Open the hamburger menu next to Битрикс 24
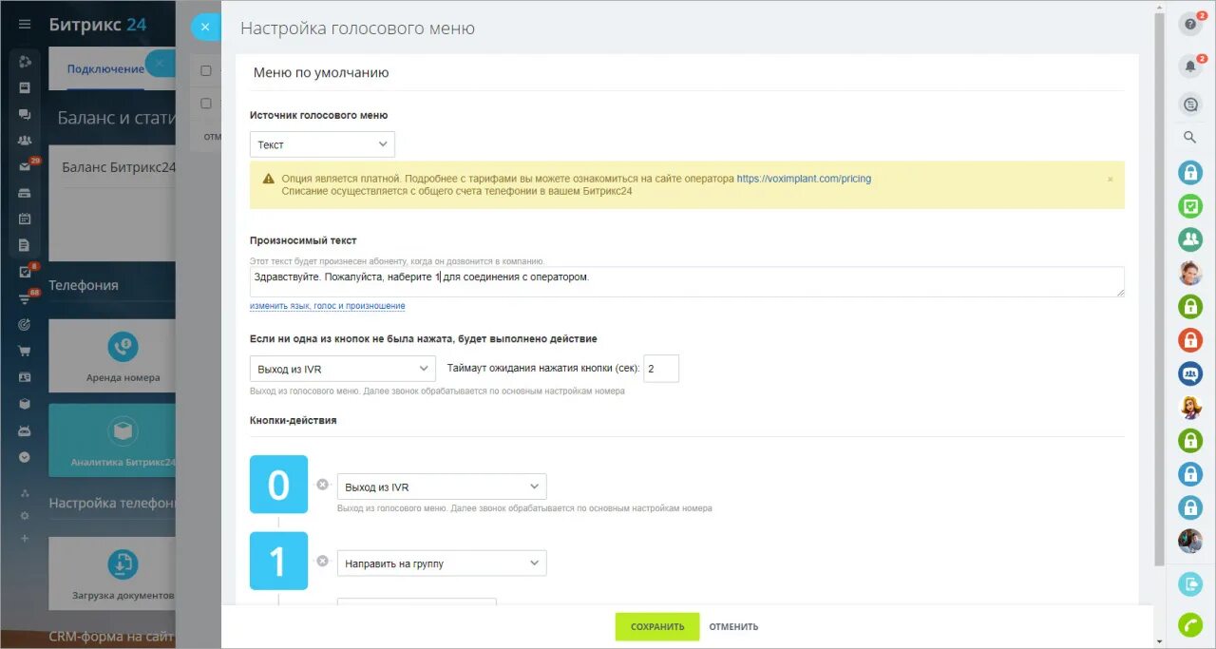 coord(25,25)
